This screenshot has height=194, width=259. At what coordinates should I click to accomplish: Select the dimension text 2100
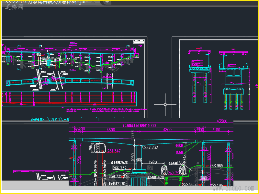coord(216,130)
